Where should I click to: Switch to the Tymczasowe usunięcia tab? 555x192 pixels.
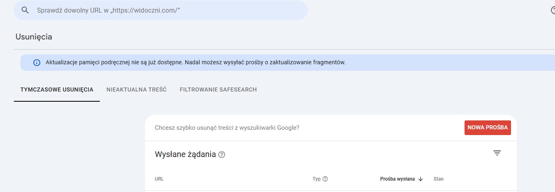tap(57, 89)
